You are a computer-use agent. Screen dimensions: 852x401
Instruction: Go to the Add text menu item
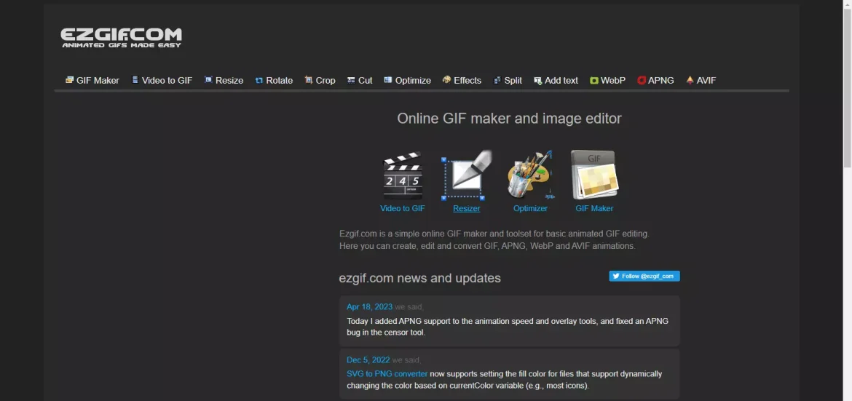[x=556, y=80]
